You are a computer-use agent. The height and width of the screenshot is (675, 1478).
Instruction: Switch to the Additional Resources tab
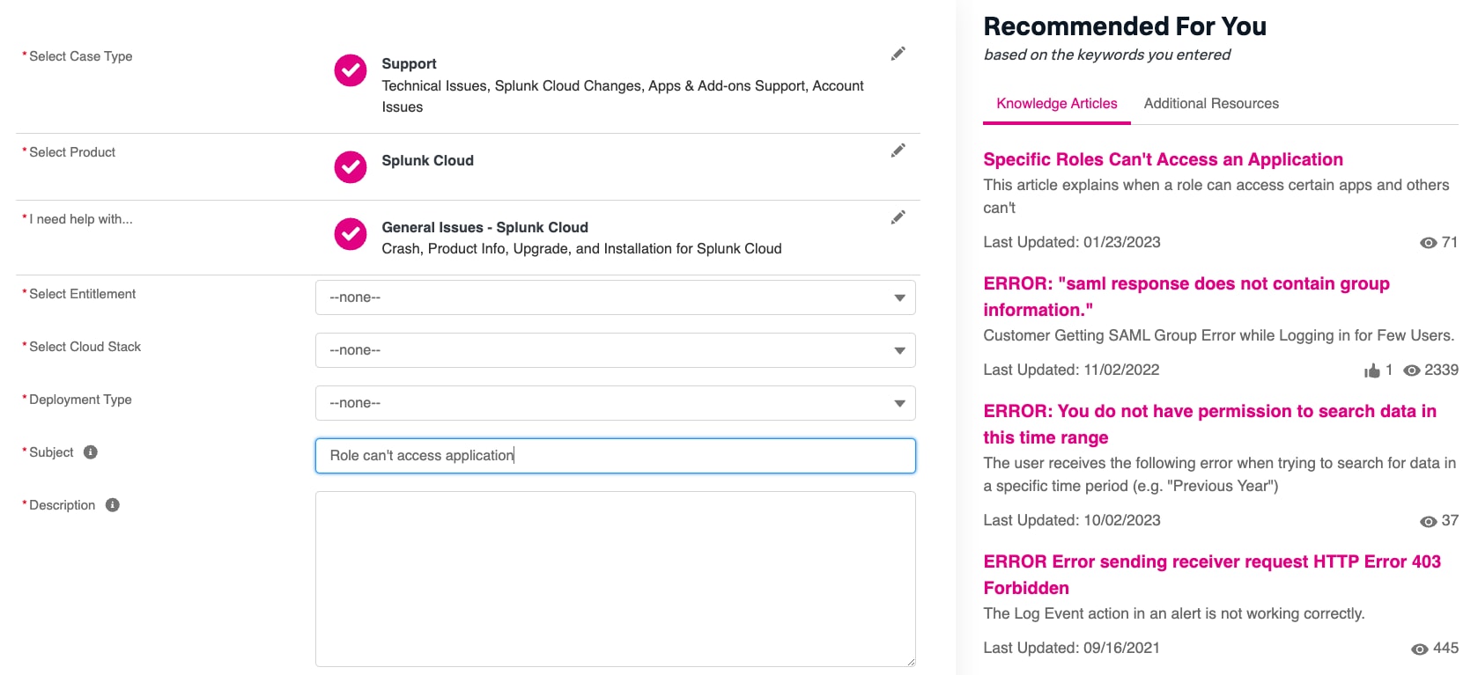click(1211, 104)
